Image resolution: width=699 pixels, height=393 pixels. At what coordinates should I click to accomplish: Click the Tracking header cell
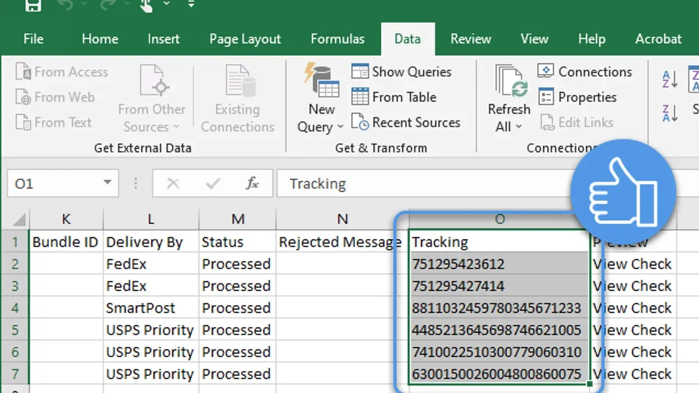(x=499, y=242)
